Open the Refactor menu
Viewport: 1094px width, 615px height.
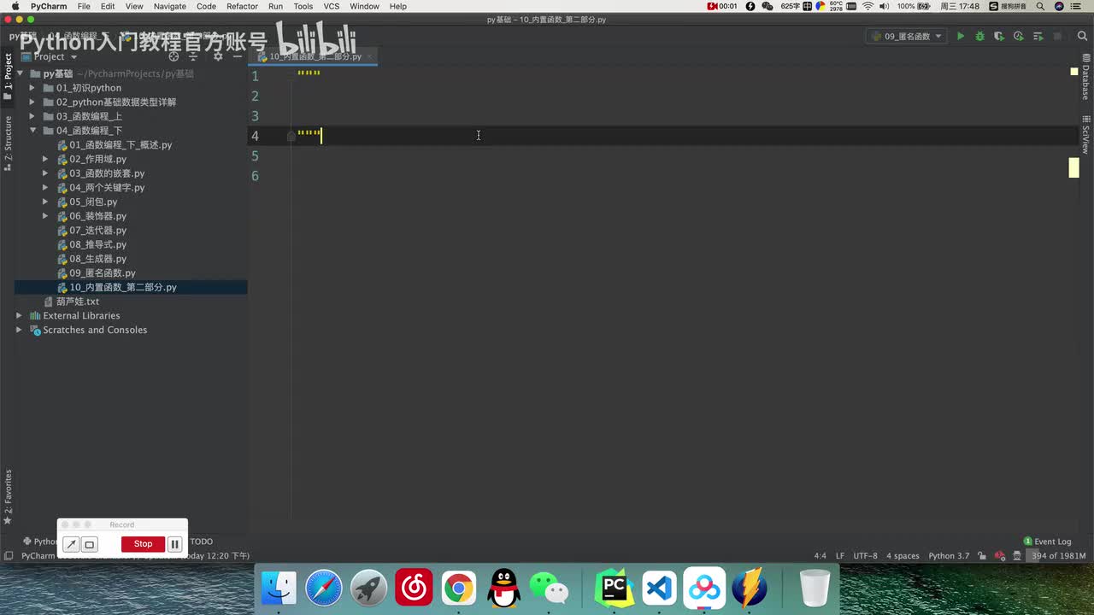pyautogui.click(x=242, y=6)
